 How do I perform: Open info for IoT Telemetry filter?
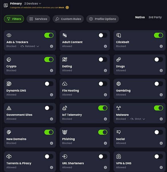106,119
